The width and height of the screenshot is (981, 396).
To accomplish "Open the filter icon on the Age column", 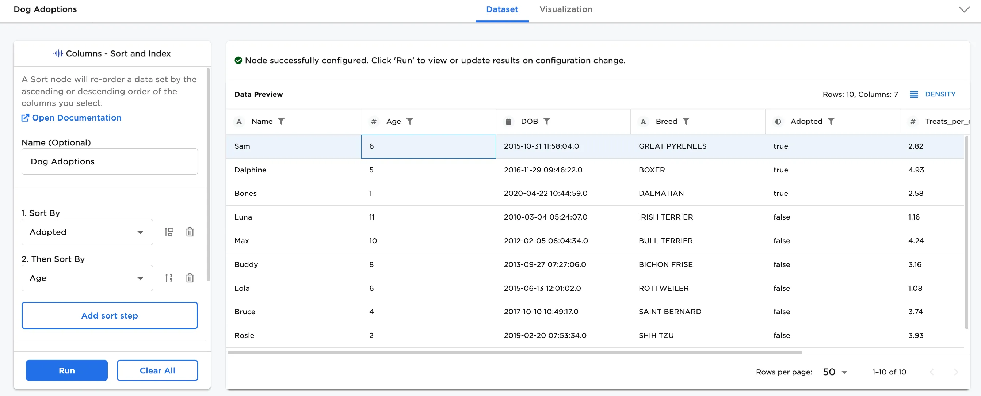I will point(410,121).
